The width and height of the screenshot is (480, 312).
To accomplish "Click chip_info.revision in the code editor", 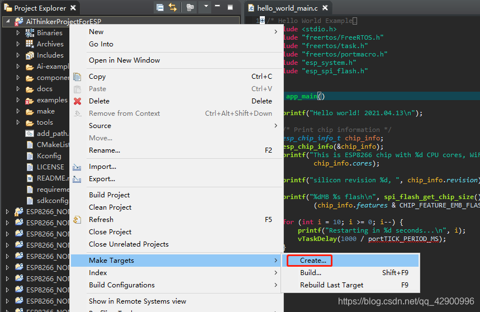I will click(443, 180).
